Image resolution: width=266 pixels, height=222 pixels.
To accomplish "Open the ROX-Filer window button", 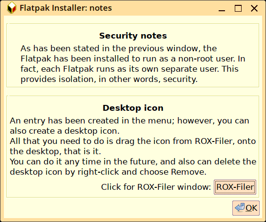I will coord(235,187).
